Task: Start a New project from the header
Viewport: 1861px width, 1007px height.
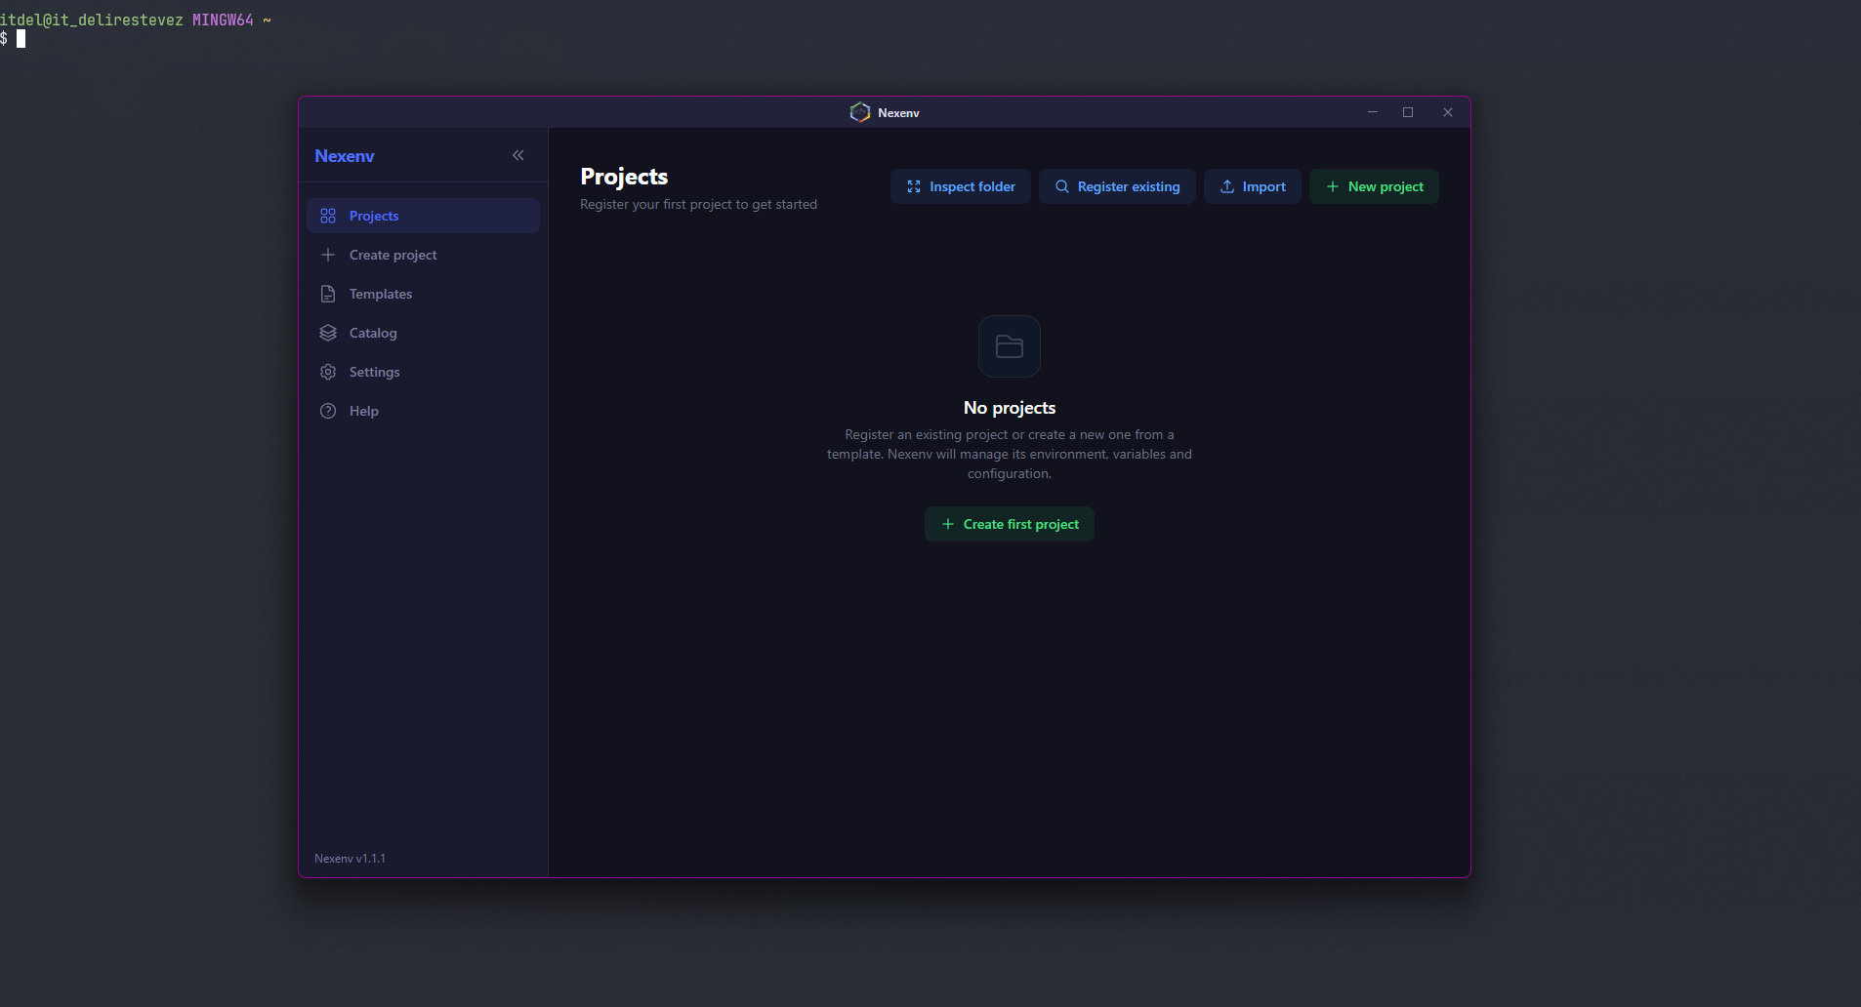Action: tap(1374, 186)
